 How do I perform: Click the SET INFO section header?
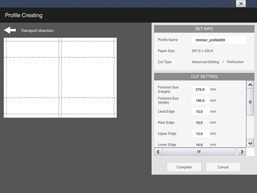204,29
